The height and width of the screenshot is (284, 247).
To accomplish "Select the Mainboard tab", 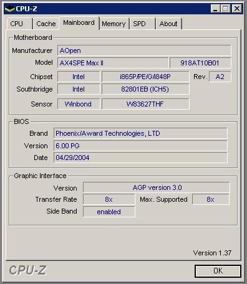I will click(79, 23).
